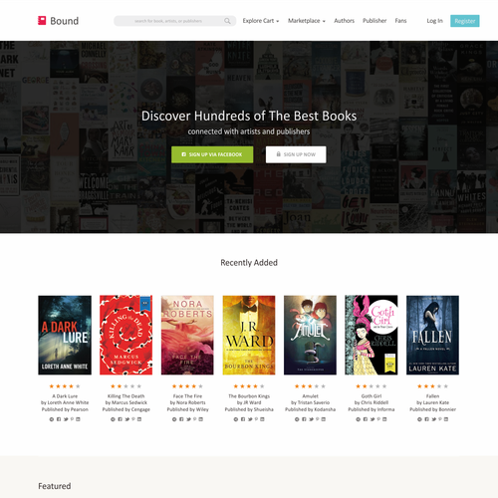Click the Bound logo icon
The height and width of the screenshot is (498, 498).
click(x=42, y=21)
